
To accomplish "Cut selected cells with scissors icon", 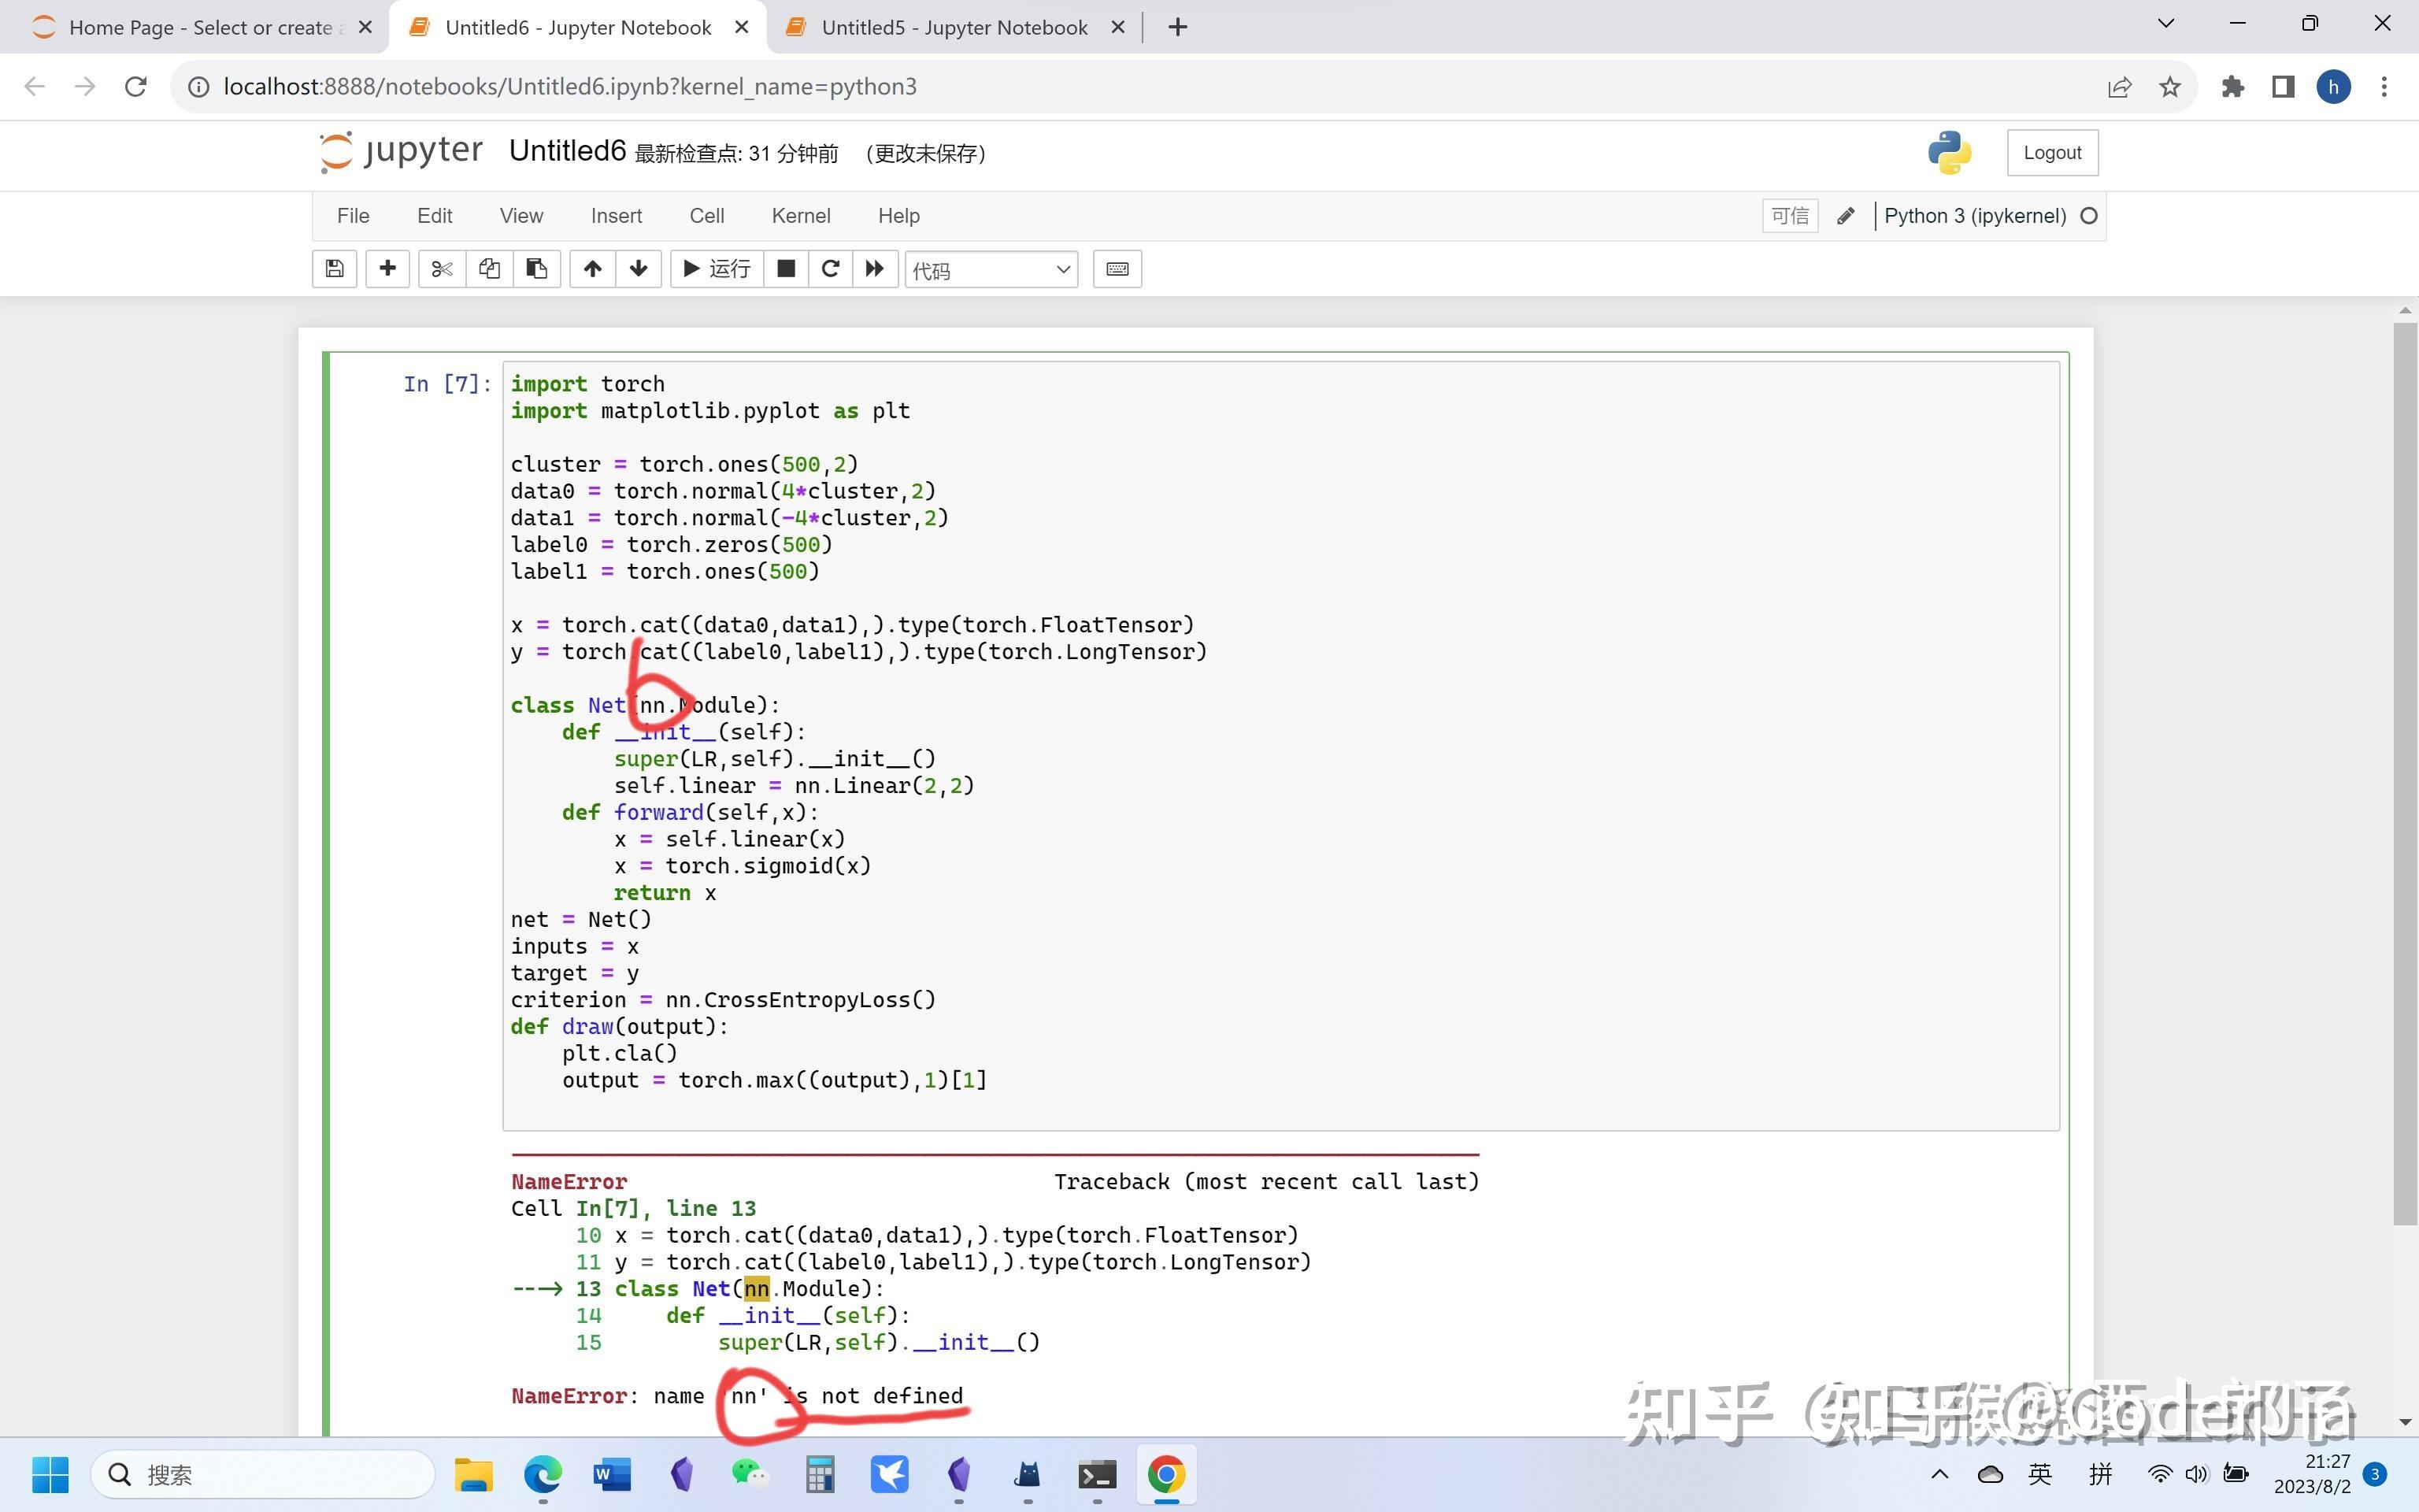I will pyautogui.click(x=442, y=269).
